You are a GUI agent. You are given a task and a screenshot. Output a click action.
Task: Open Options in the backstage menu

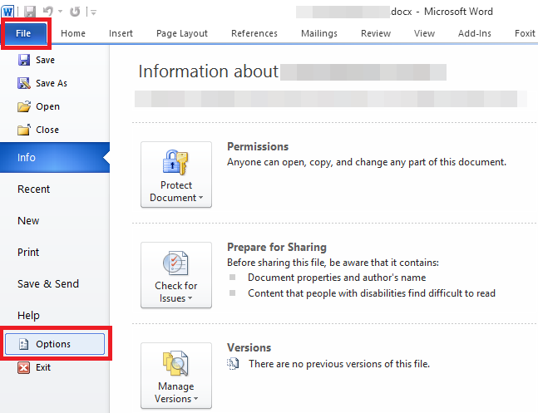pos(55,344)
